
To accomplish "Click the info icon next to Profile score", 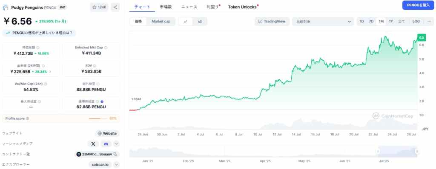I will (27, 118).
